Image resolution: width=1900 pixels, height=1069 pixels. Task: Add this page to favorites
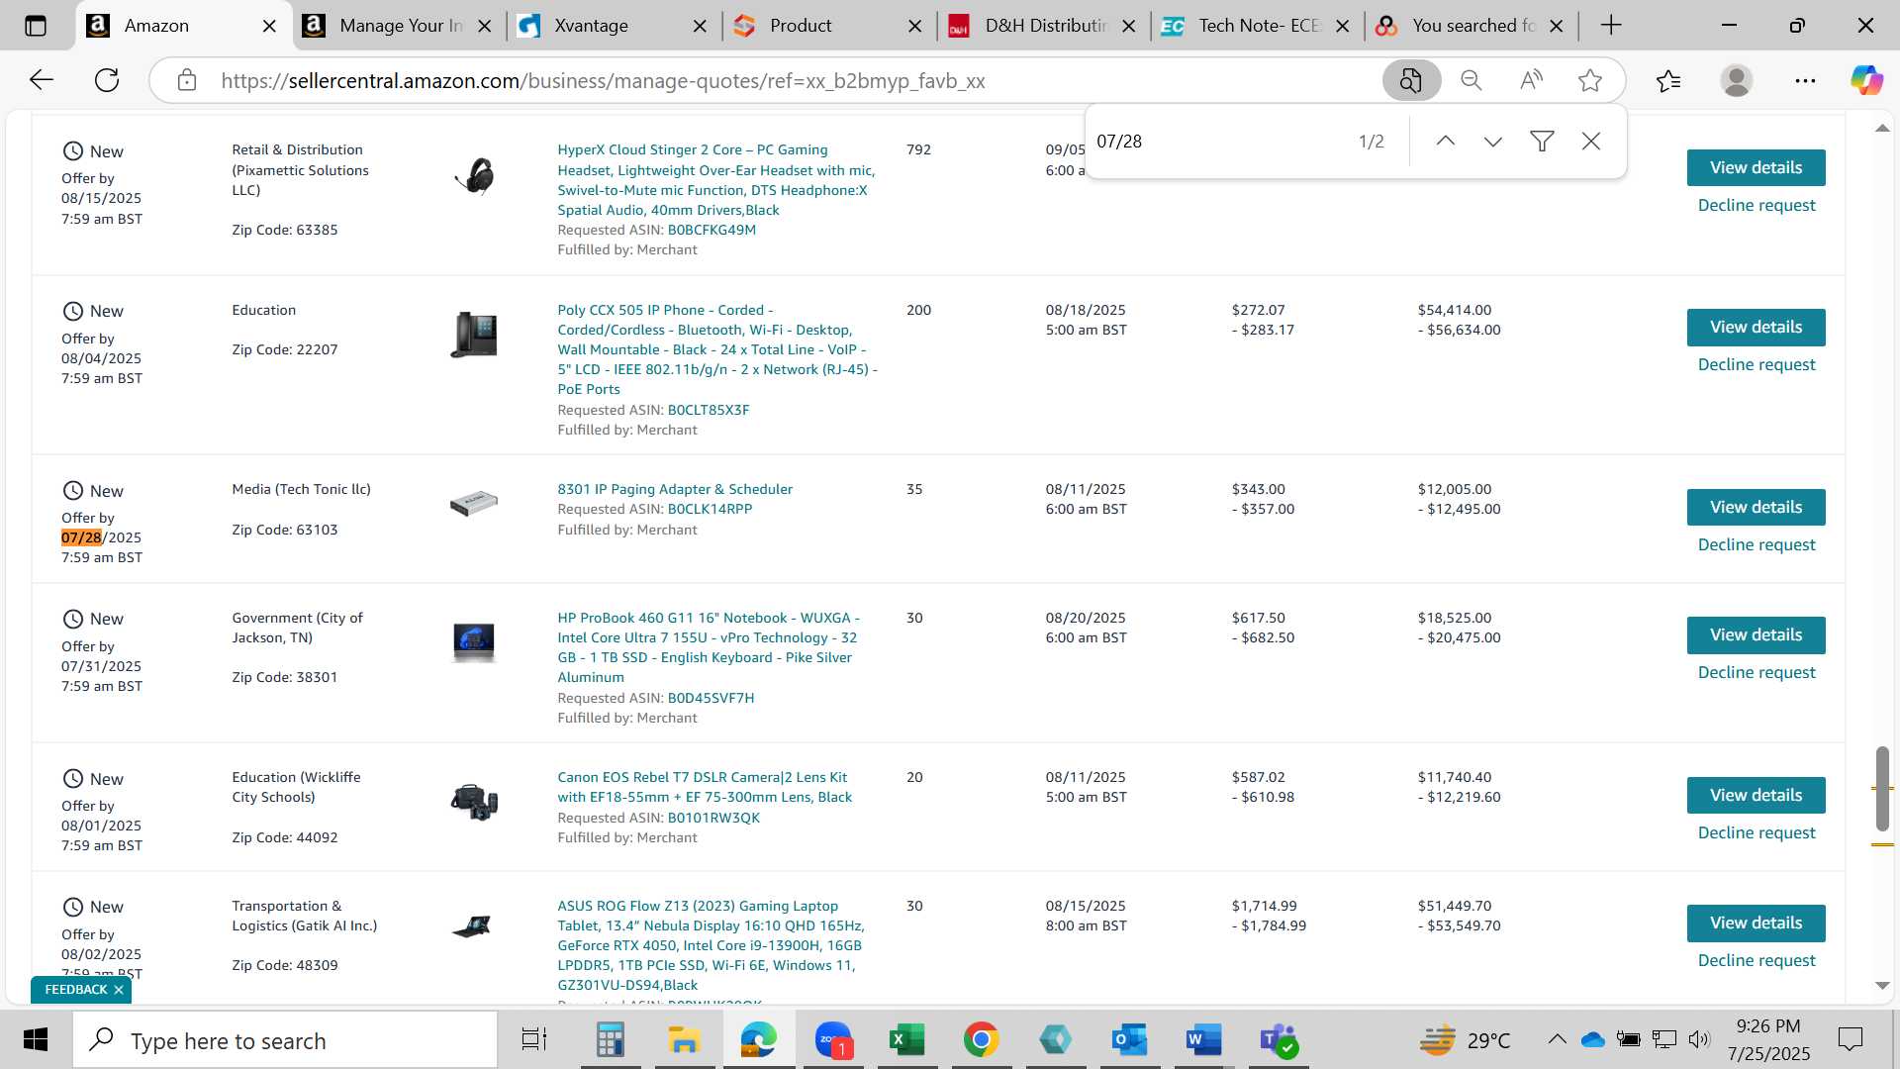[1590, 80]
